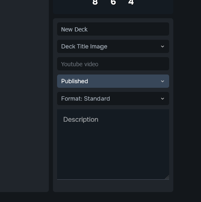Select the number 4 stat at top
The width and height of the screenshot is (201, 202).
[131, 2]
